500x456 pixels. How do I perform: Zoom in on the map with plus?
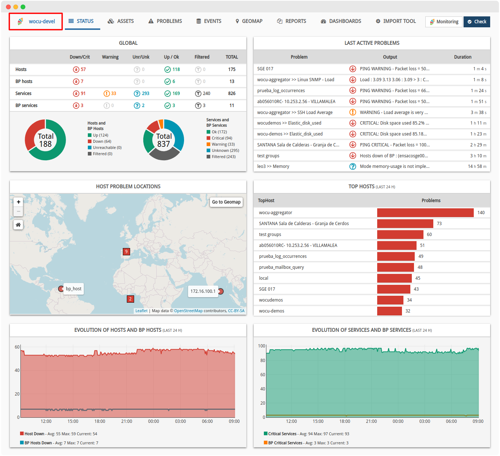click(x=18, y=202)
